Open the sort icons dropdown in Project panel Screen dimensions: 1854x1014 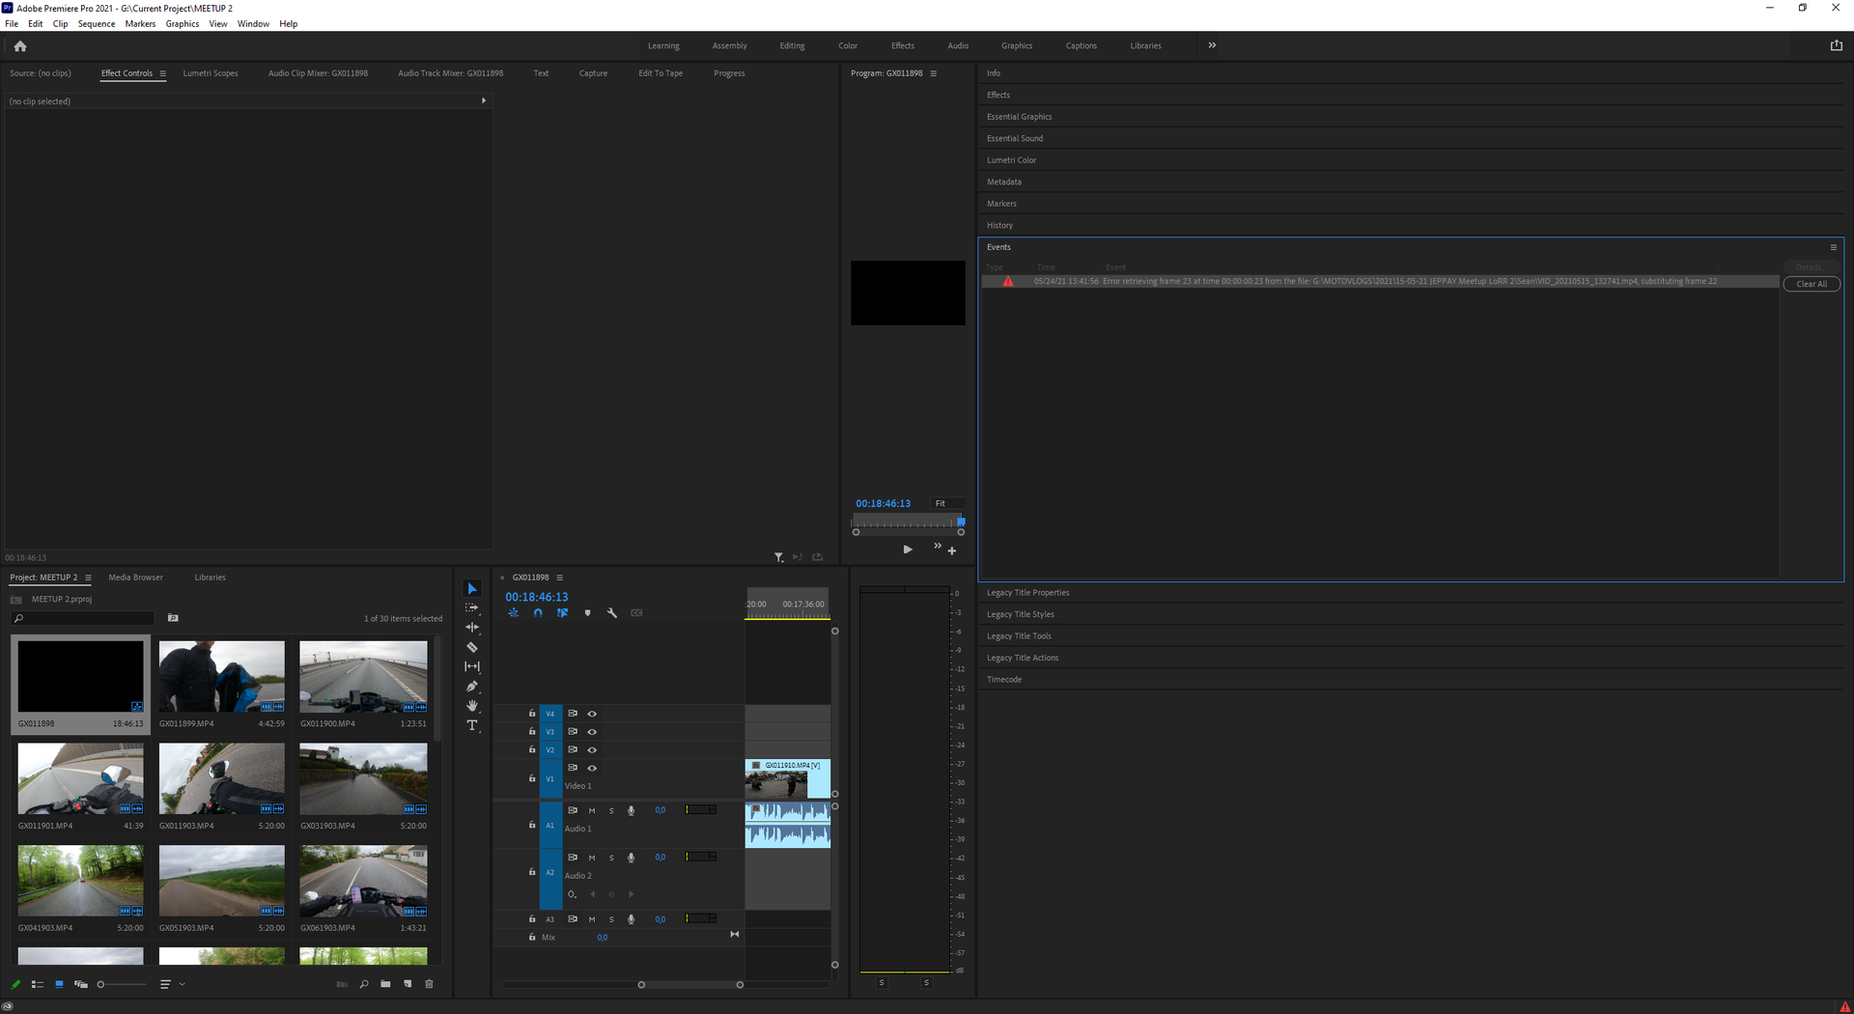(171, 984)
